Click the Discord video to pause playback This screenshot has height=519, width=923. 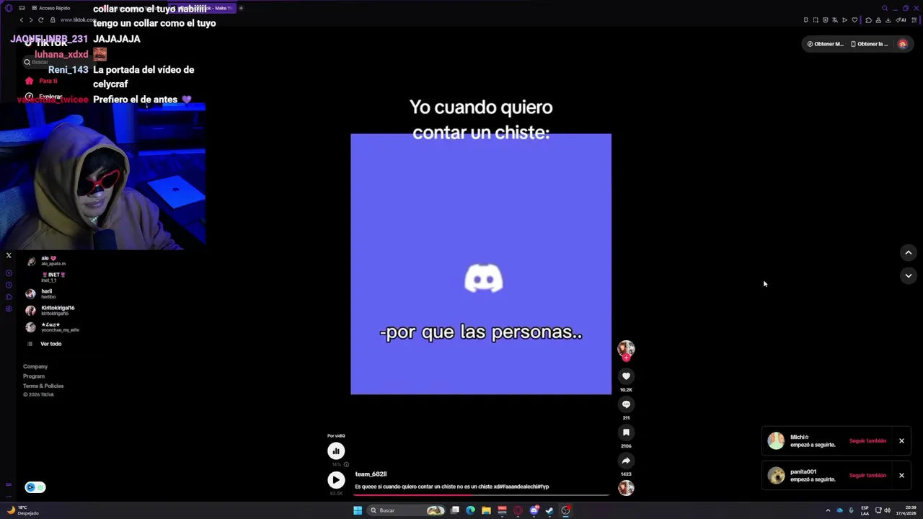[481, 264]
